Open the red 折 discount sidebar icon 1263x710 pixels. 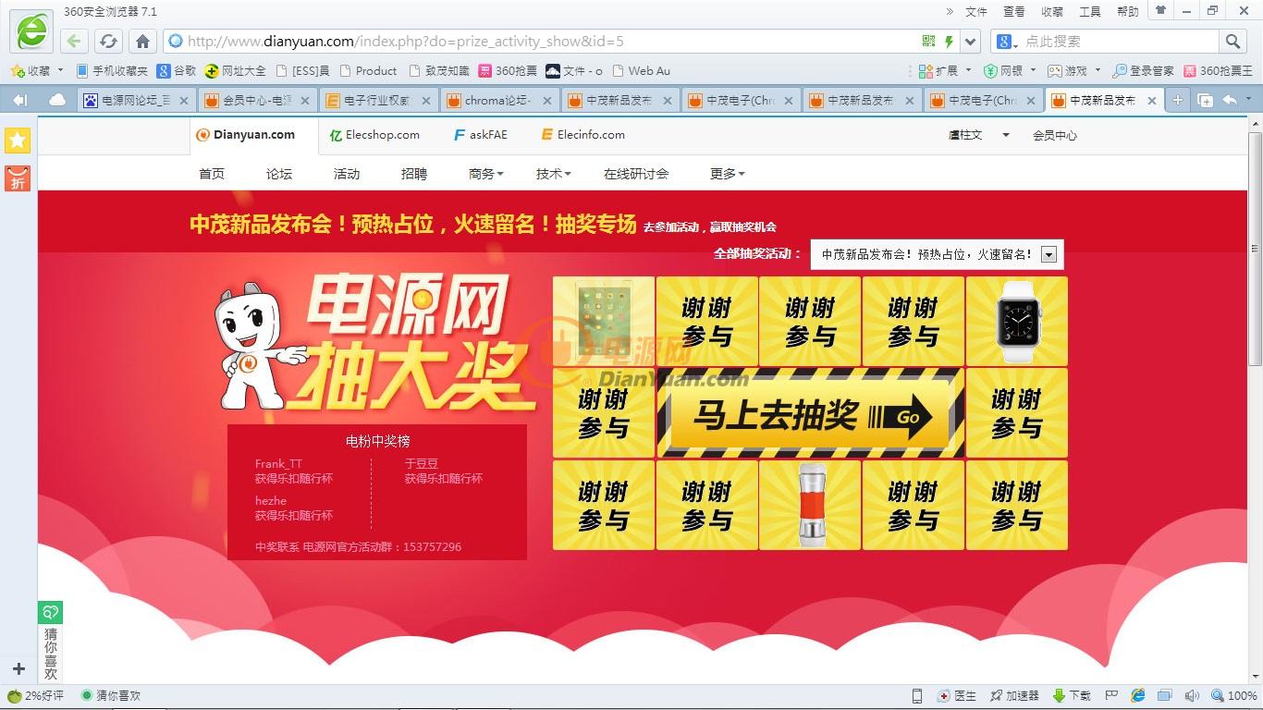tap(18, 178)
